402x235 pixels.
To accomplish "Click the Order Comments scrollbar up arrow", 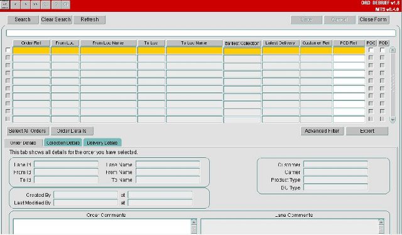I will click(194, 222).
